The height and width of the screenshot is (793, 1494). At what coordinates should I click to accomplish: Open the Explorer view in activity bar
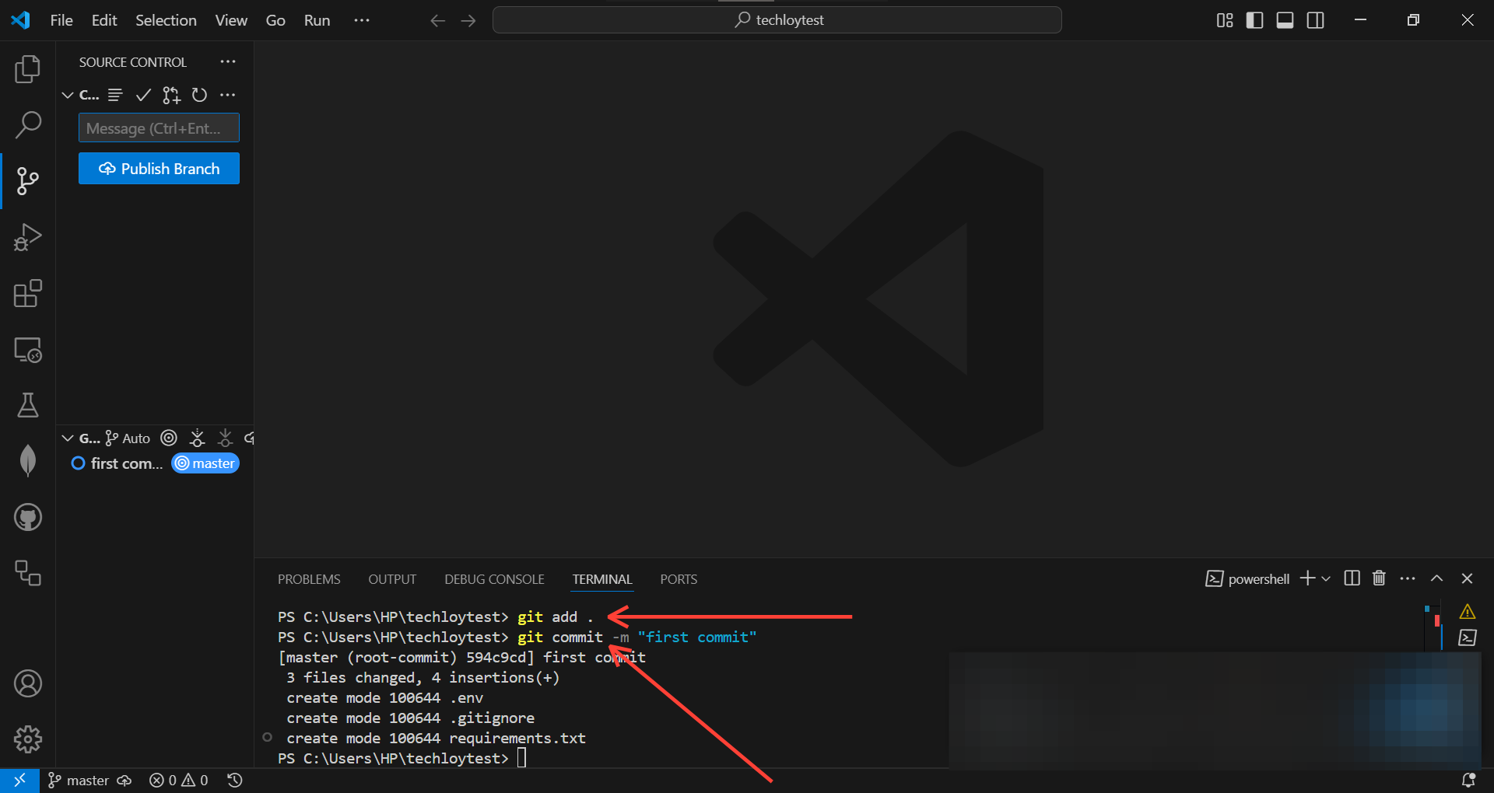point(28,69)
